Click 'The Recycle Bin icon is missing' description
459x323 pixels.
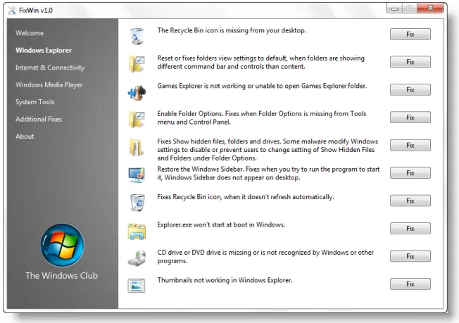click(x=232, y=30)
